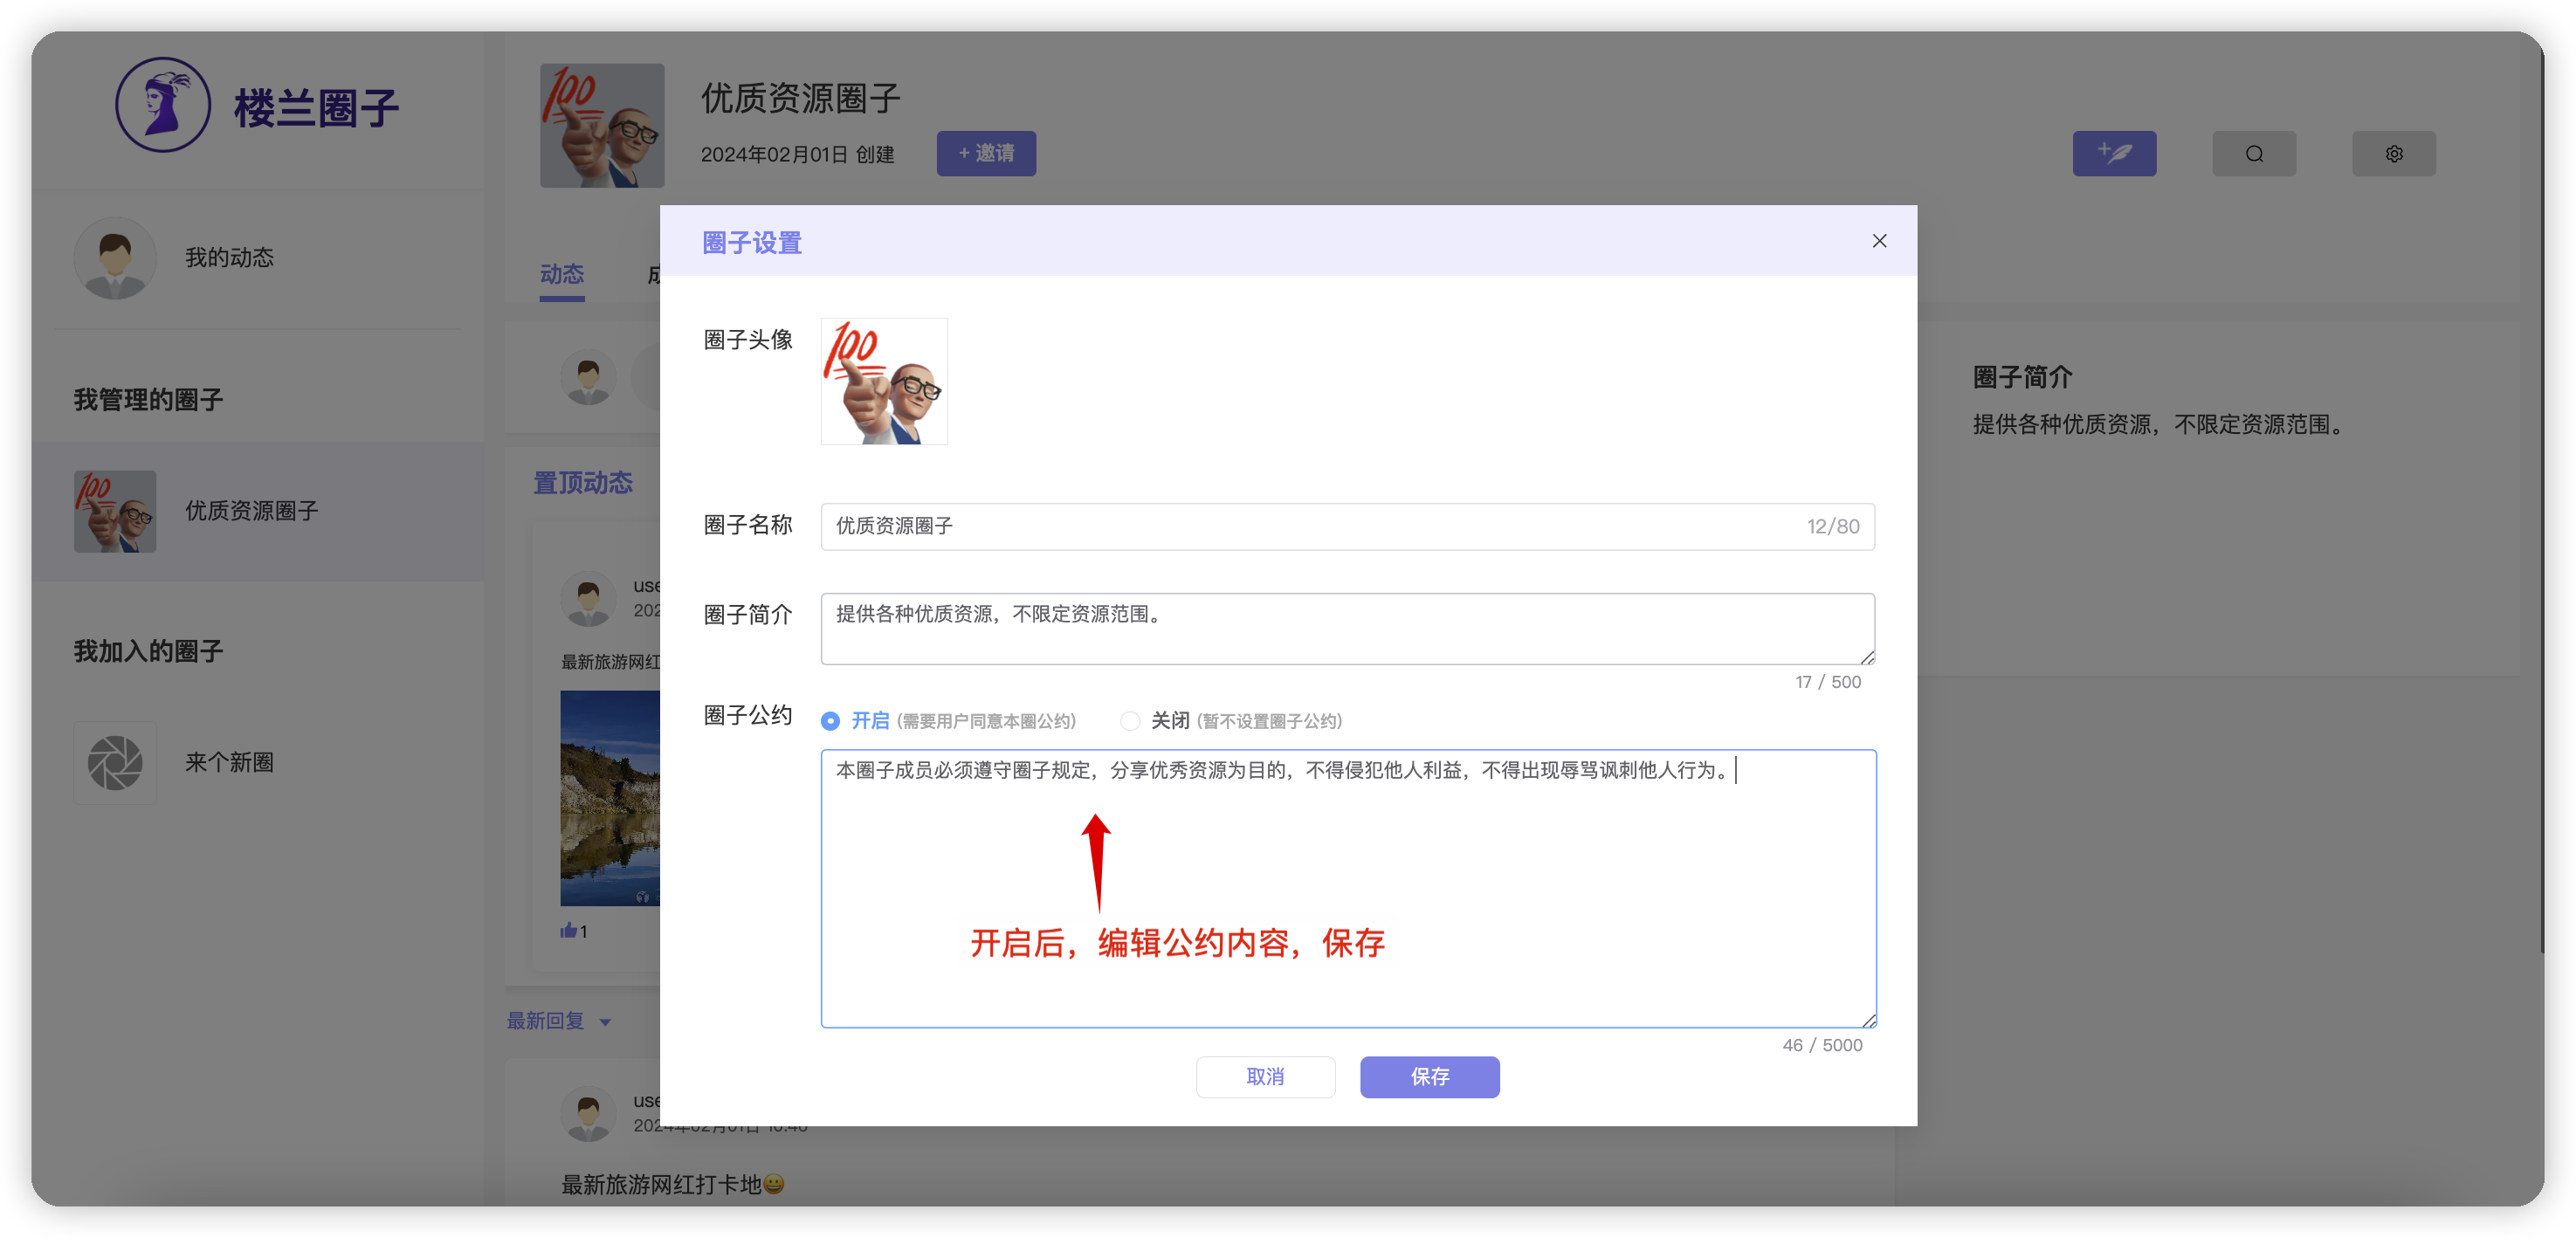The width and height of the screenshot is (2576, 1238).
Task: Click the 我加入的圈子 heading
Action: coord(148,652)
